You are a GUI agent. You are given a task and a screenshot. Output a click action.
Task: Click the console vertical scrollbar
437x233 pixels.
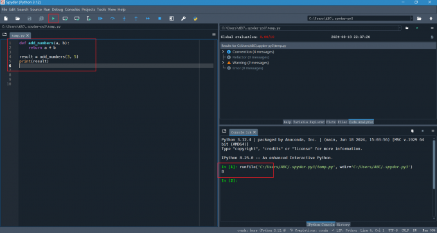point(434,164)
